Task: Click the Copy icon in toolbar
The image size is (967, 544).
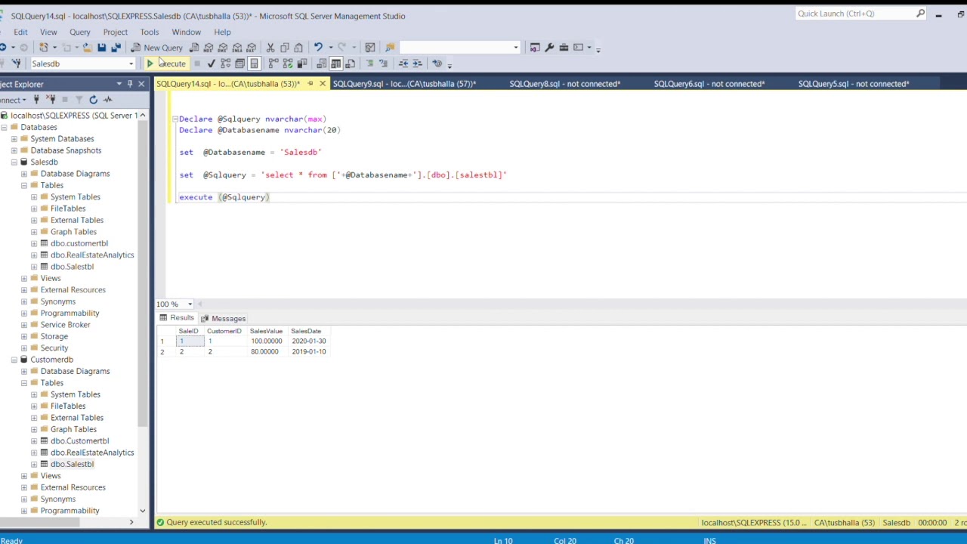Action: (x=285, y=48)
